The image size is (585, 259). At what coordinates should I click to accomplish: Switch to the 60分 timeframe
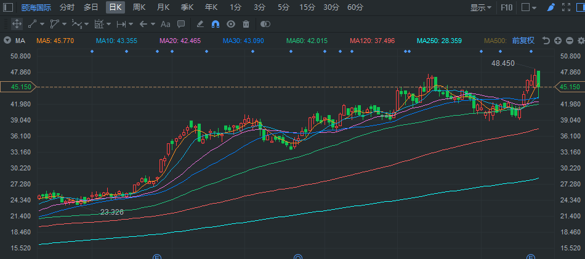point(355,7)
